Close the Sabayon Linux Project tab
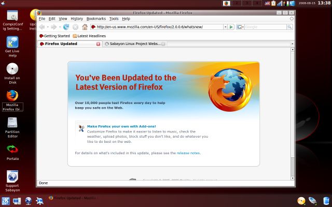Screen dimensions: 332x207 [163, 43]
